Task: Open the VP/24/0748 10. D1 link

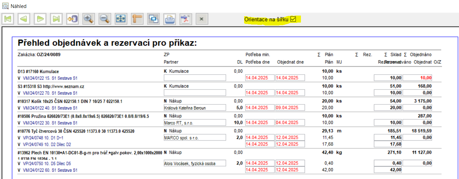Action: (x=43, y=138)
